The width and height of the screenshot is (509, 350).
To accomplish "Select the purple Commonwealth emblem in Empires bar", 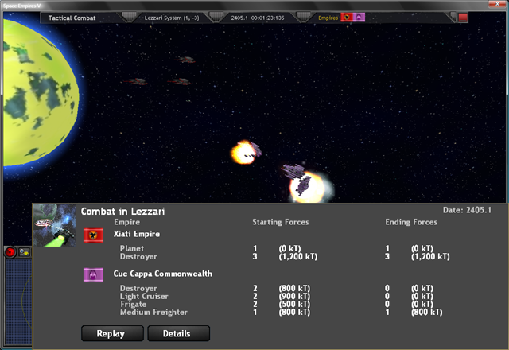I will pyautogui.click(x=359, y=17).
